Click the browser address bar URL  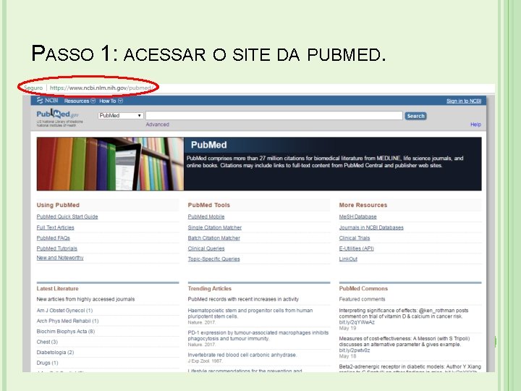[101, 88]
